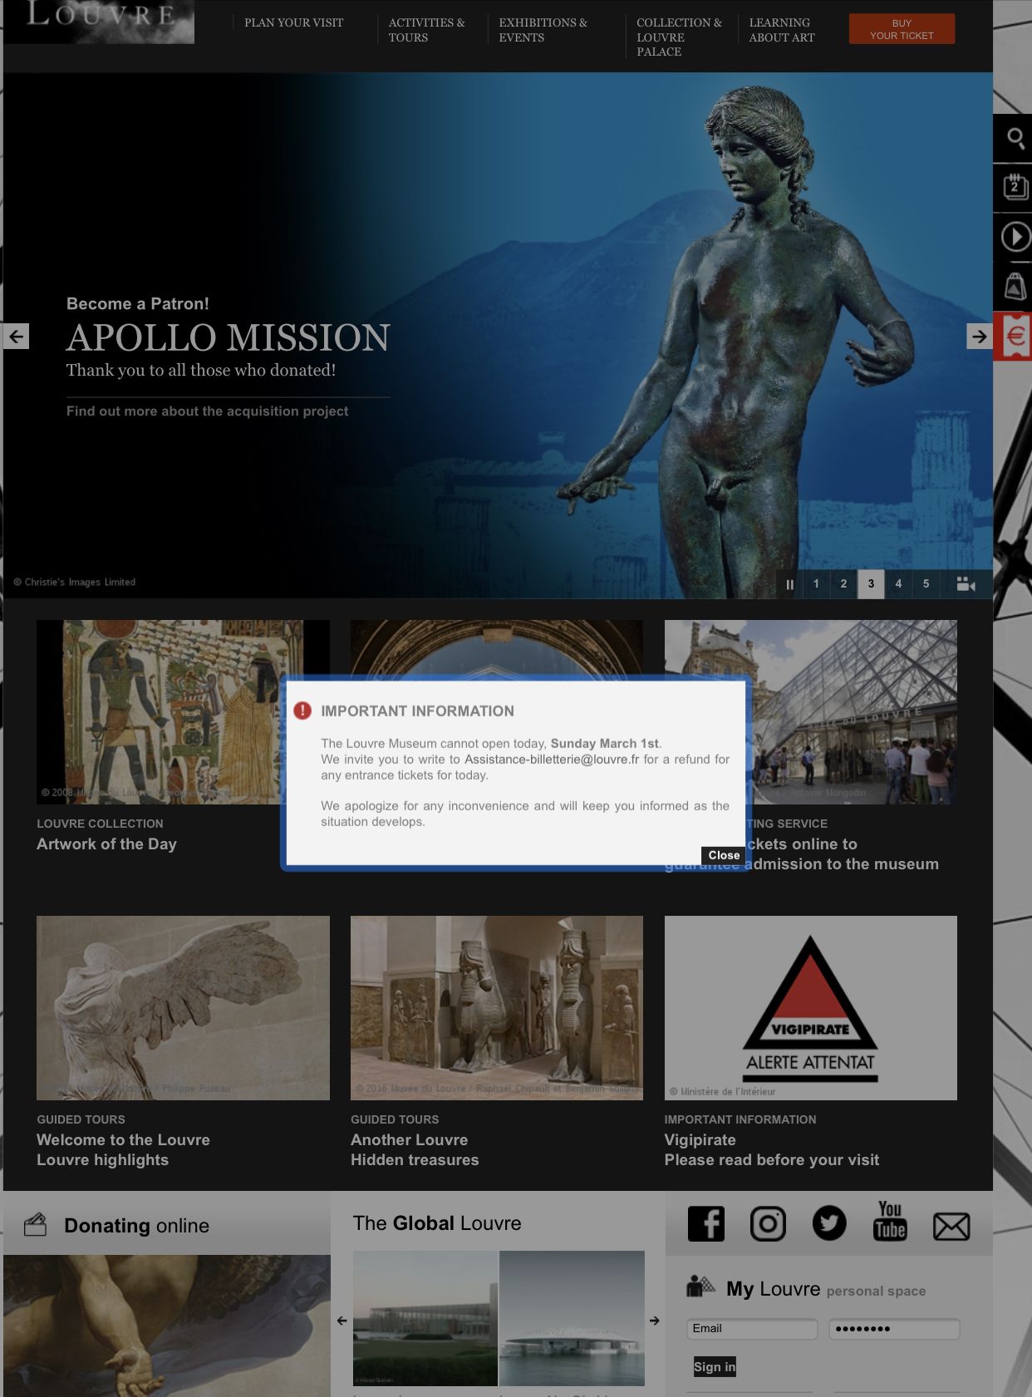Open the YouTube icon
This screenshot has width=1032, height=1397.
click(890, 1222)
